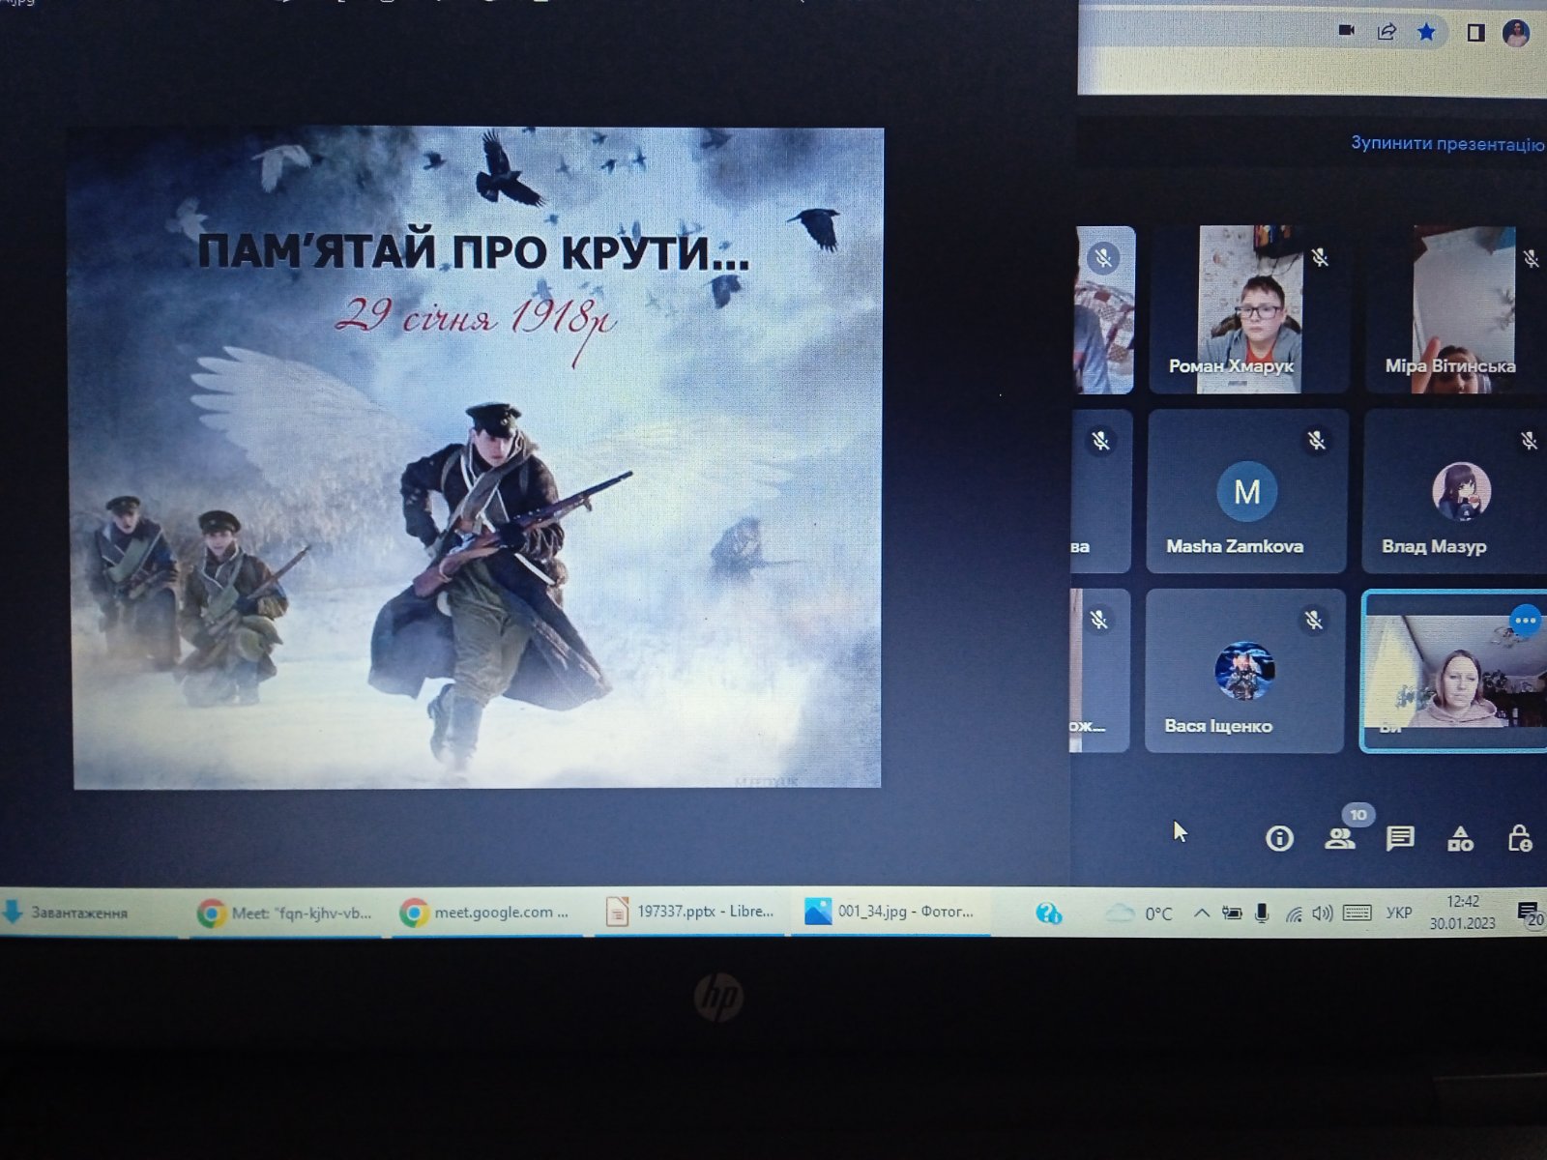Select Роман Хмарук's video tile
The height and width of the screenshot is (1160, 1547).
1248,309
